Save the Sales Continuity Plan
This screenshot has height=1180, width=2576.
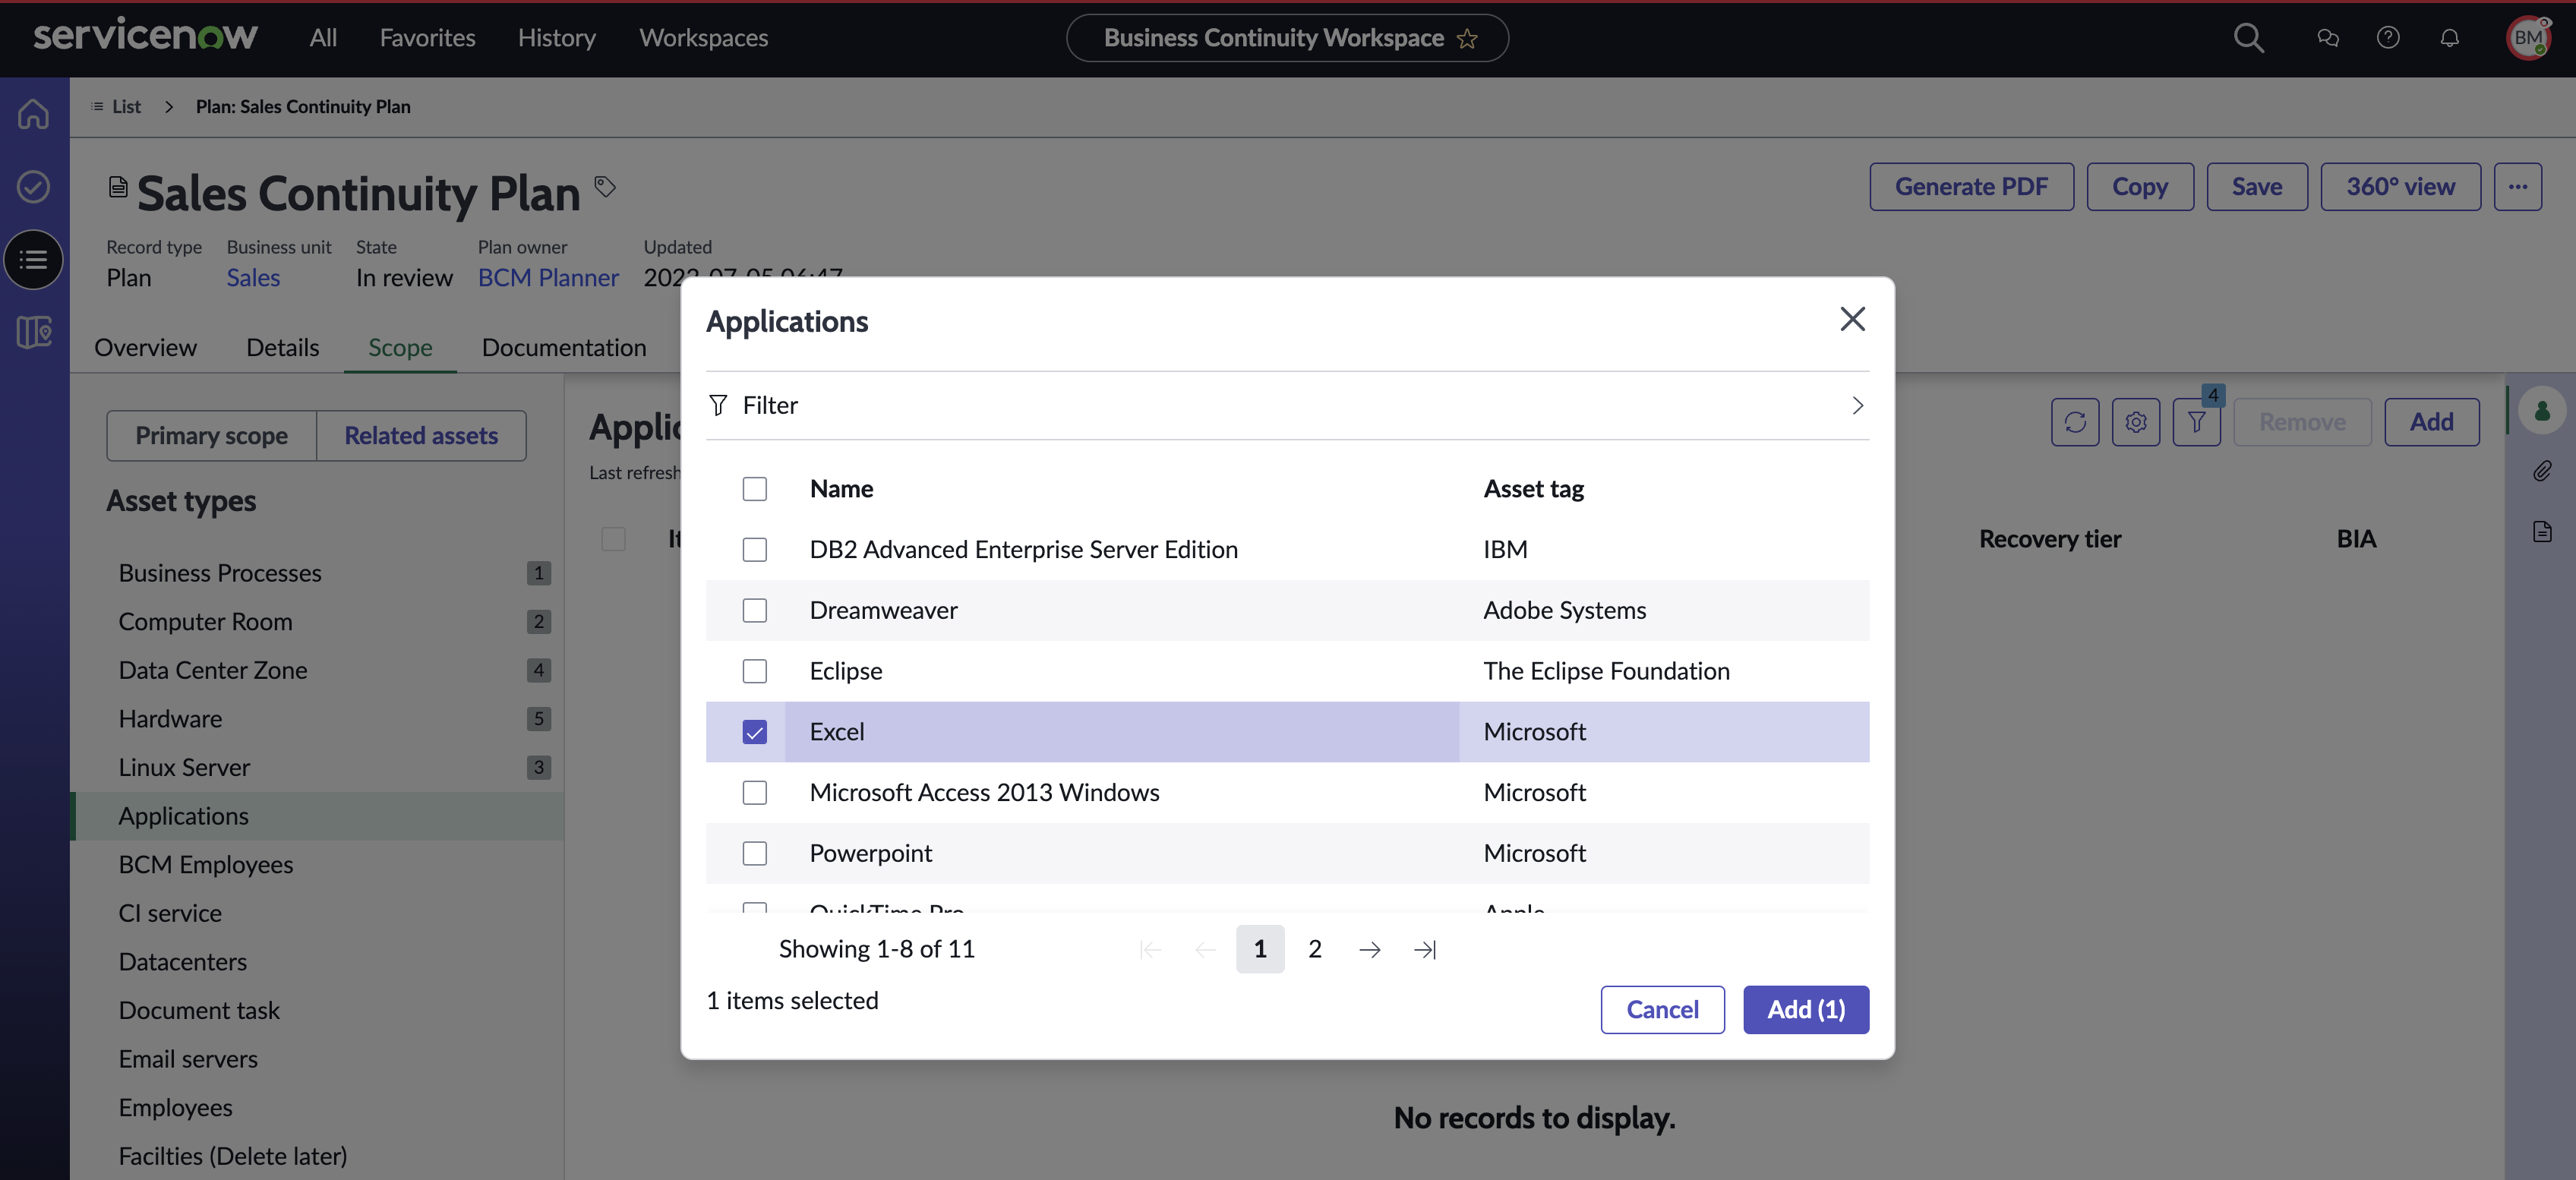coord(2257,187)
